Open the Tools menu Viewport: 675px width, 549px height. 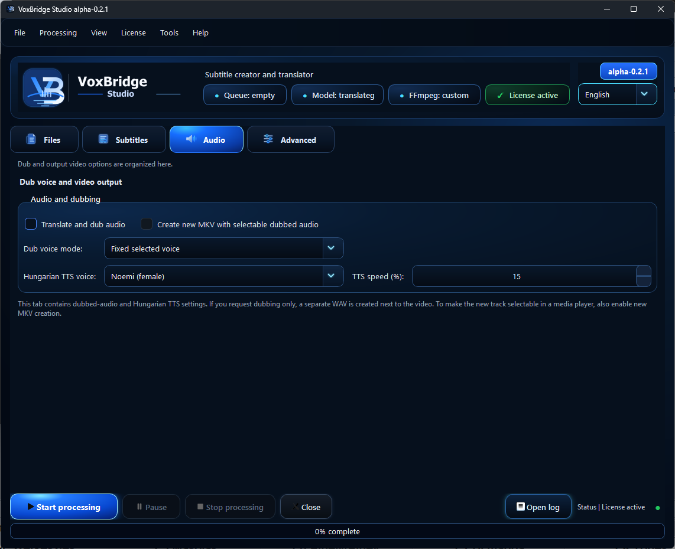pyautogui.click(x=169, y=32)
